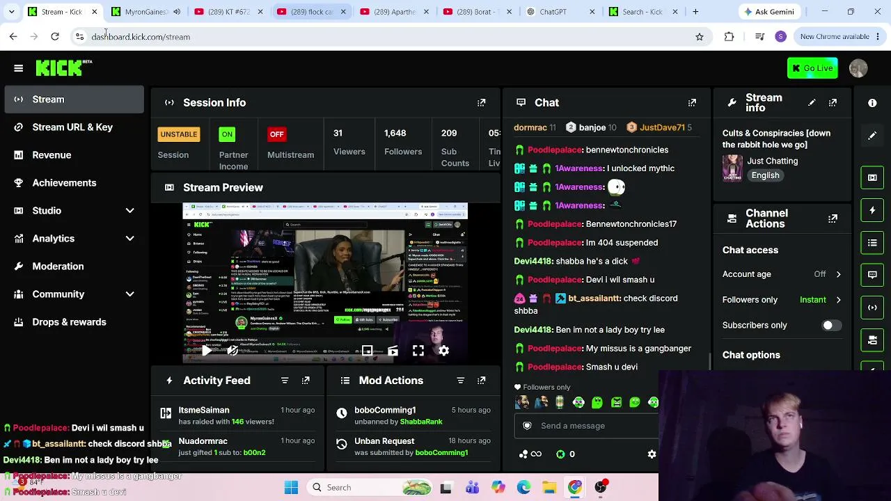Pop out the Stream info panel
Screen dimensions: 891x501
[833, 103]
